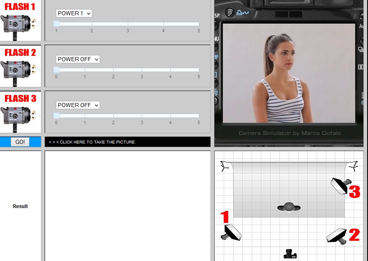The width and height of the screenshot is (368, 261).
Task: Click the Result label
Action: 20,206
